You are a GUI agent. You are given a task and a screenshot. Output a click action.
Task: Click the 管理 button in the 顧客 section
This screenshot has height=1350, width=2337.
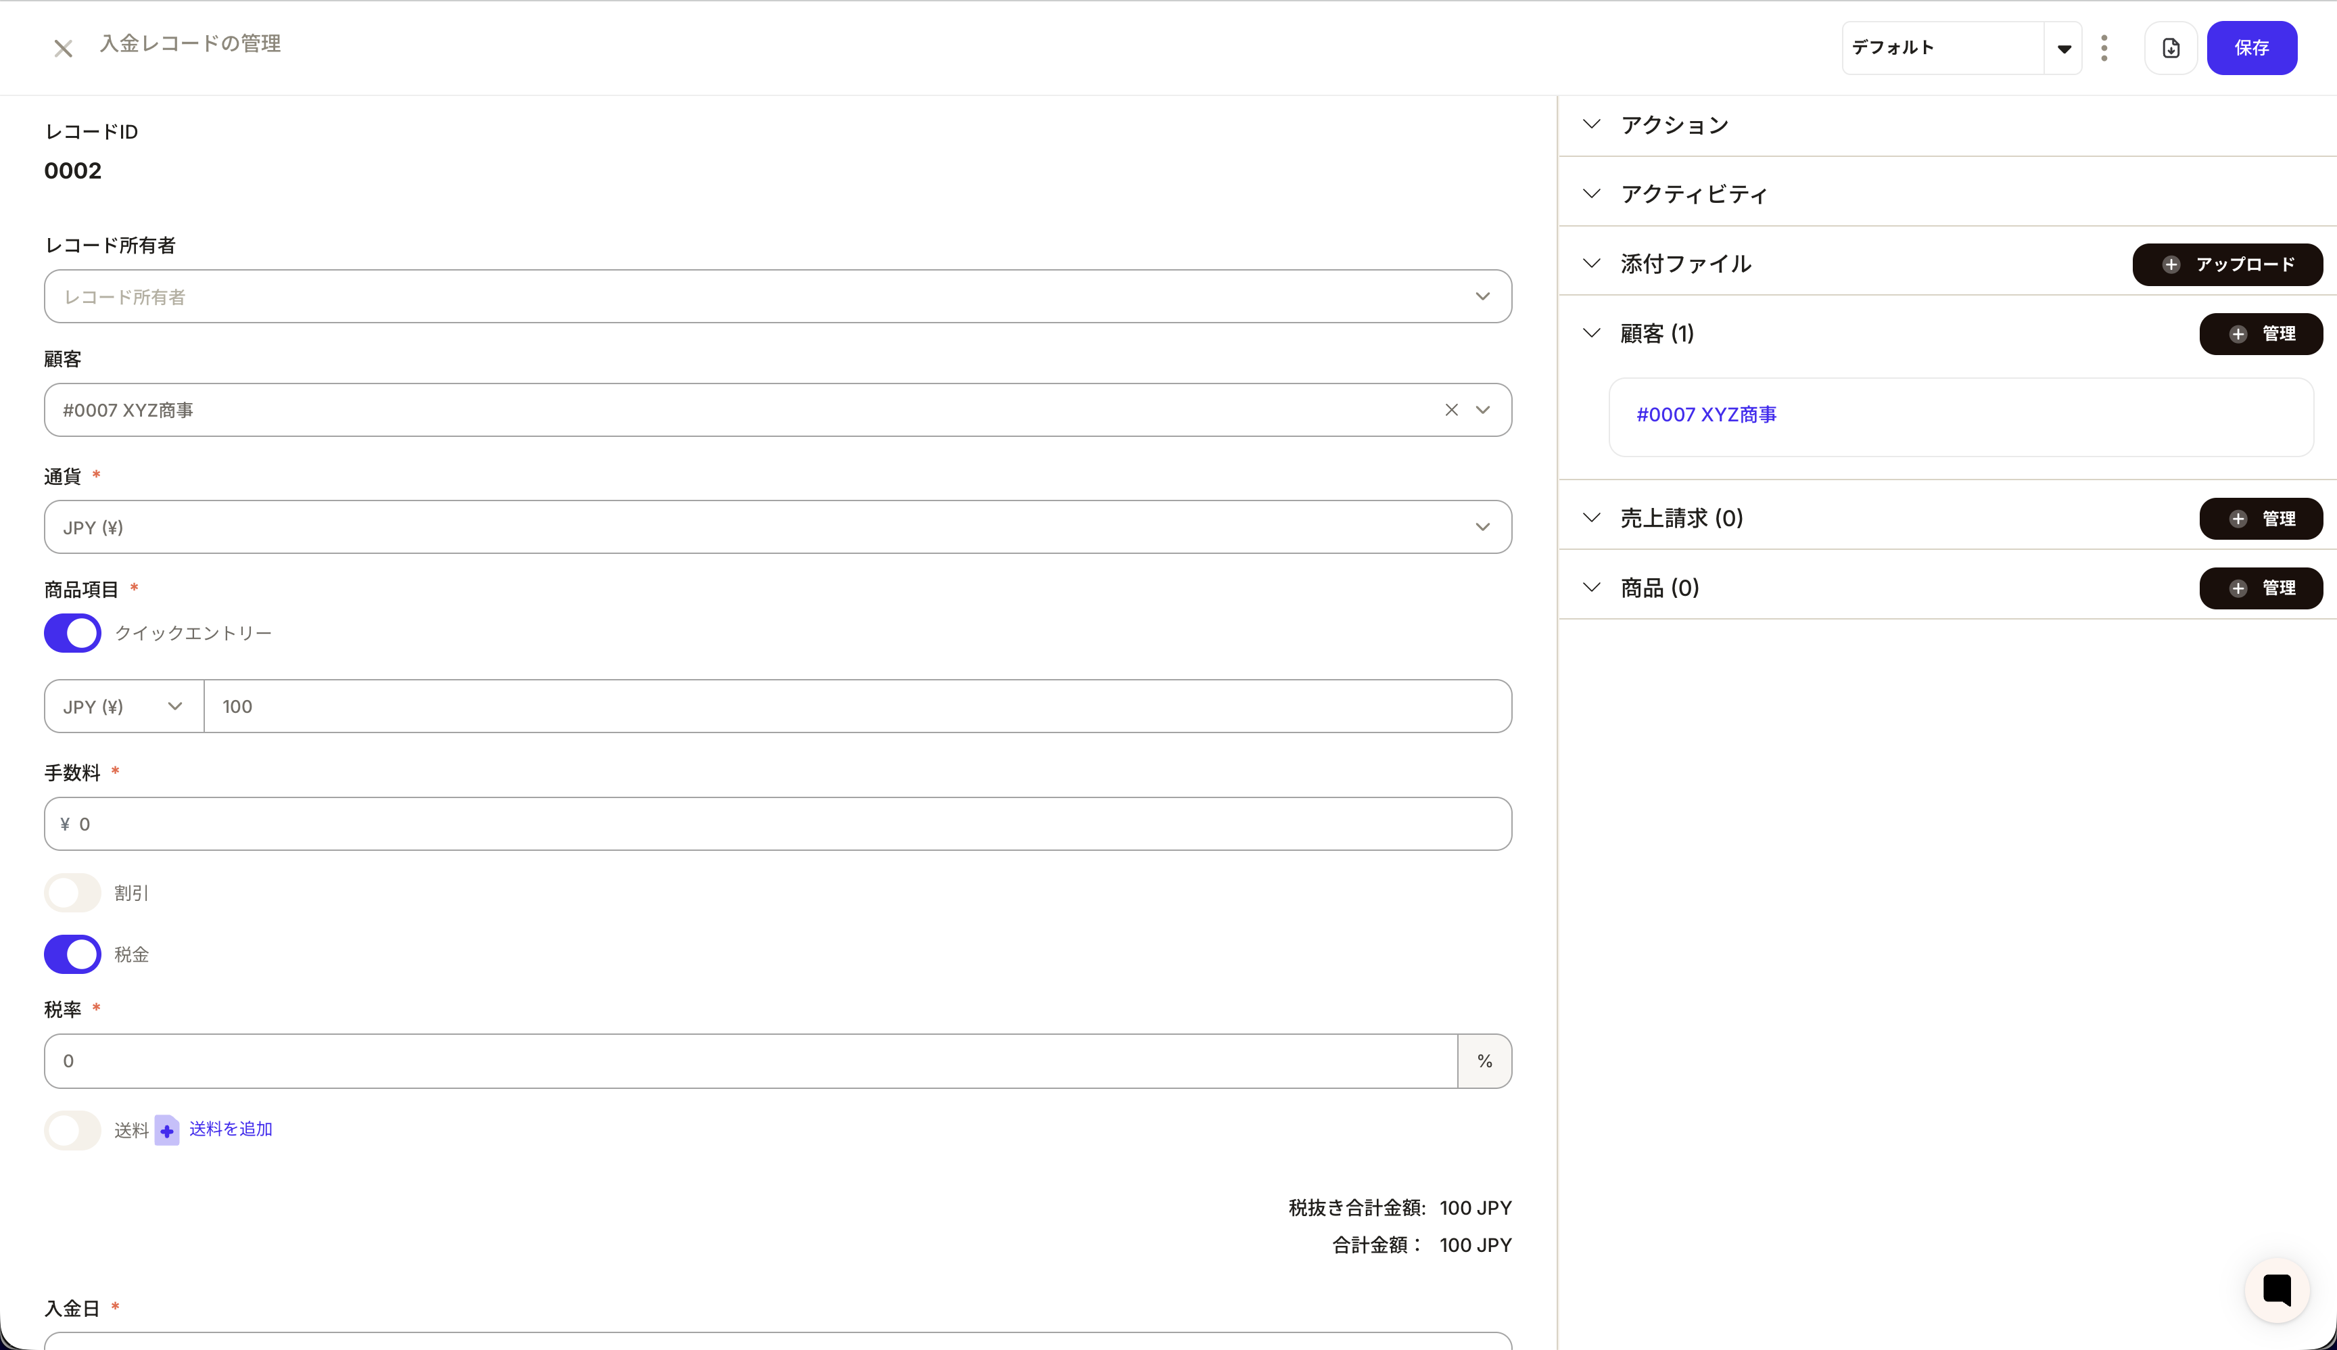2260,334
